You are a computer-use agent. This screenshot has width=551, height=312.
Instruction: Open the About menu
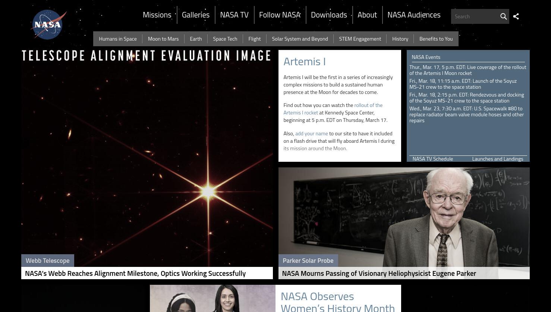click(x=367, y=15)
